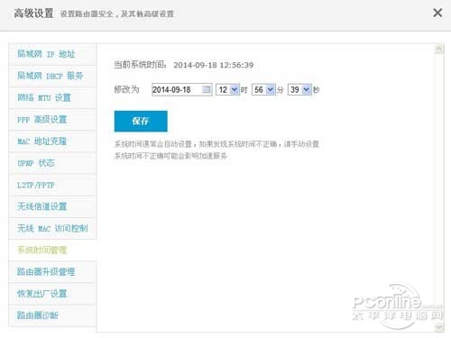Viewport: 451px width, 338px height.
Task: Select 无线信道设置 in sidebar
Action: pos(52,206)
